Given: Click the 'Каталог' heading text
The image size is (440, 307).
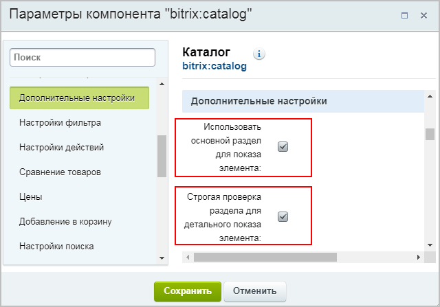Looking at the screenshot, I should (206, 52).
